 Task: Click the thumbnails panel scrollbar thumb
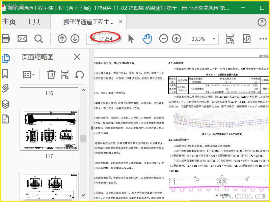coord(83,139)
